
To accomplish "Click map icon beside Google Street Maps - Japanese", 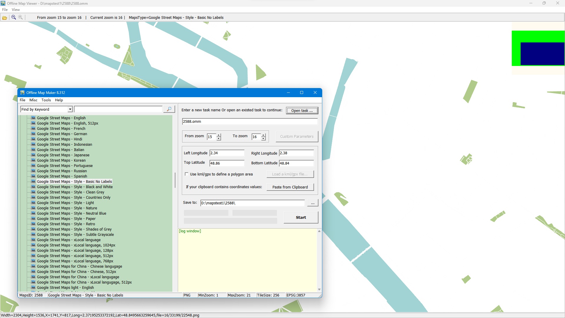I will [x=33, y=155].
